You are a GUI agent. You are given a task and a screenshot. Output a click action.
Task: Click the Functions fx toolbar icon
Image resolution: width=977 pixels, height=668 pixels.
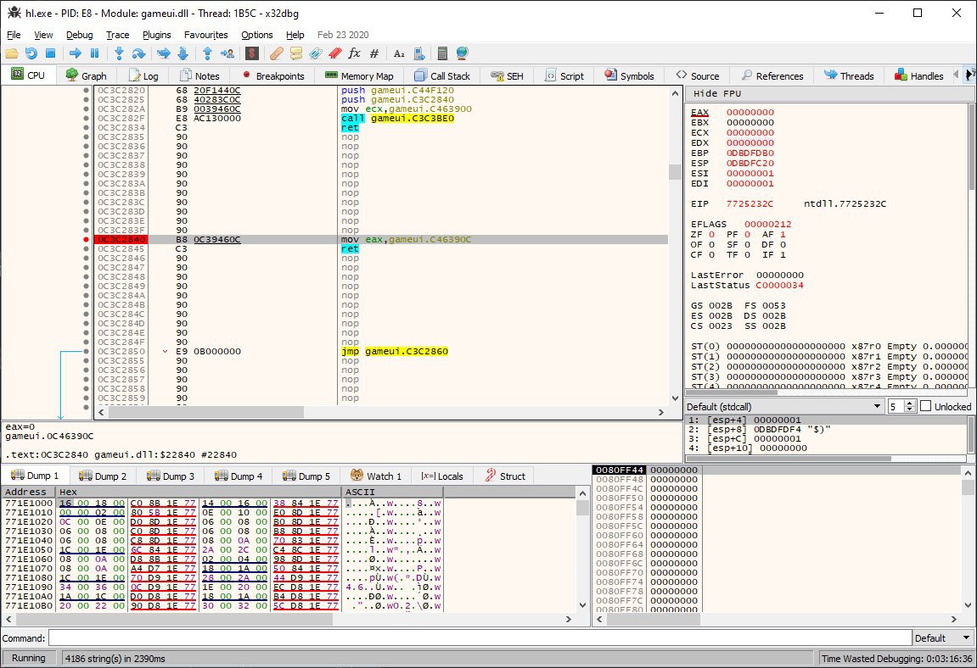tap(354, 53)
